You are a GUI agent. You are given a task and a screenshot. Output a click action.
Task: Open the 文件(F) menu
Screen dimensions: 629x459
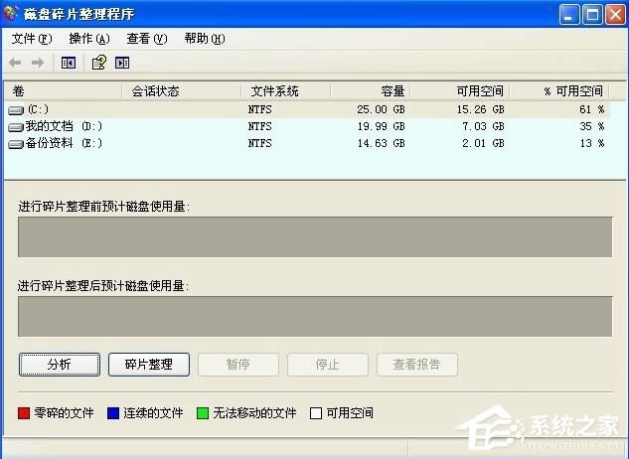point(31,39)
